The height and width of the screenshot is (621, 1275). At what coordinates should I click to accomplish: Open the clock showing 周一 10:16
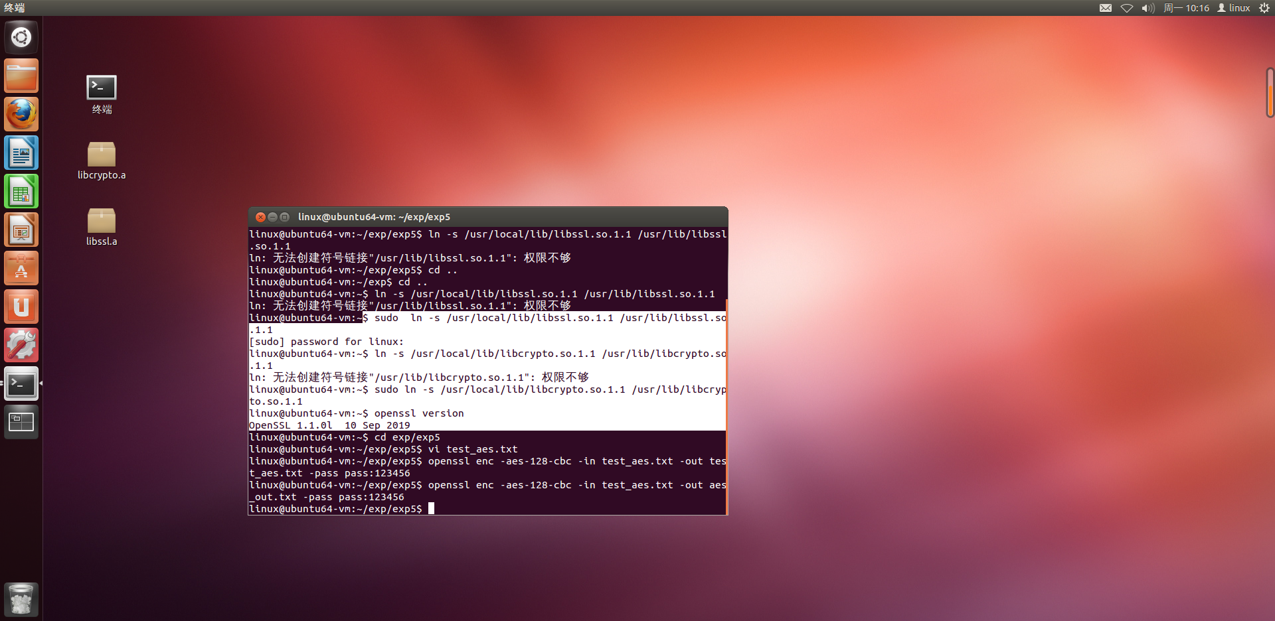[x=1186, y=8]
